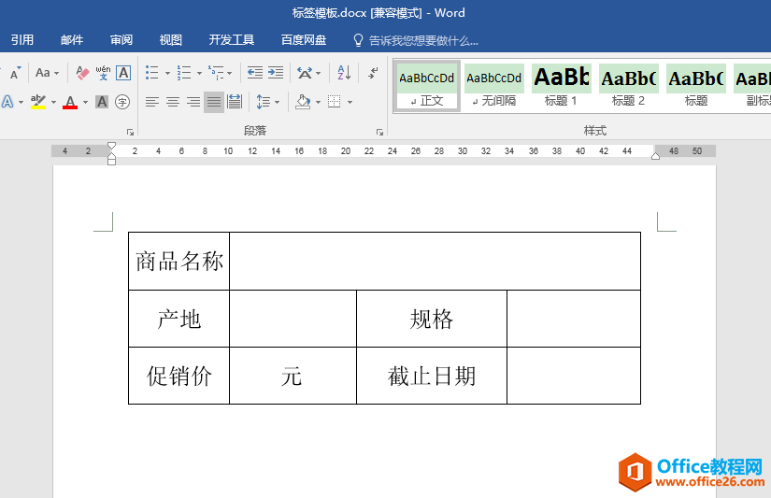
Task: Click the Sort A-Z icon
Action: 344,73
